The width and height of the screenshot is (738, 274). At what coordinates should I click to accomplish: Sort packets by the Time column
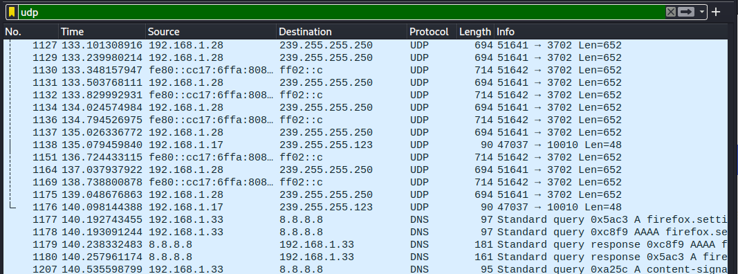102,32
